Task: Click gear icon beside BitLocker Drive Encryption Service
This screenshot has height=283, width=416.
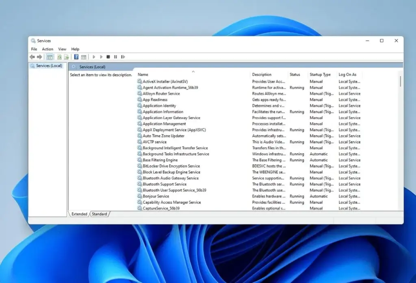Action: (x=140, y=166)
